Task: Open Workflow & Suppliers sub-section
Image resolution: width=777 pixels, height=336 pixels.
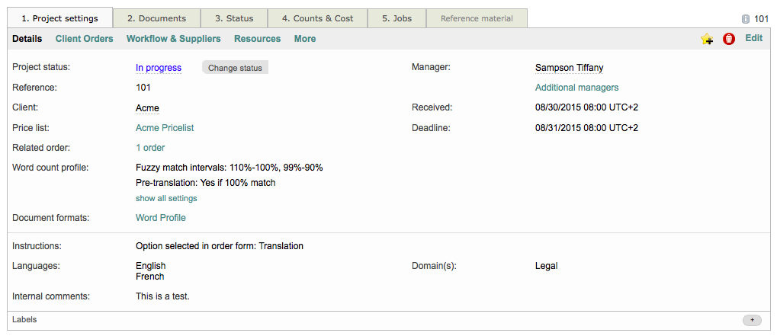Action: tap(173, 39)
